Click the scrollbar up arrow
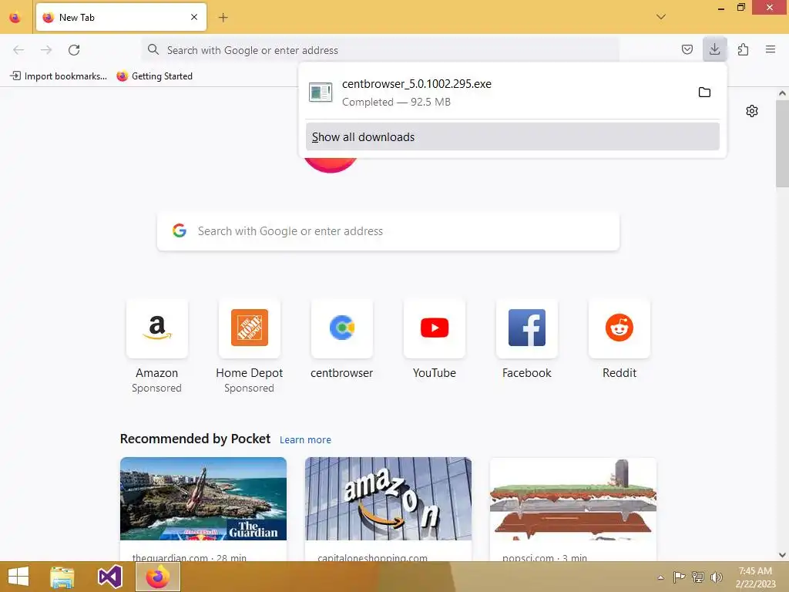This screenshot has width=789, height=592. (782, 93)
